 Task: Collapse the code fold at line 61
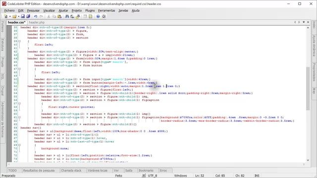(19, 117)
